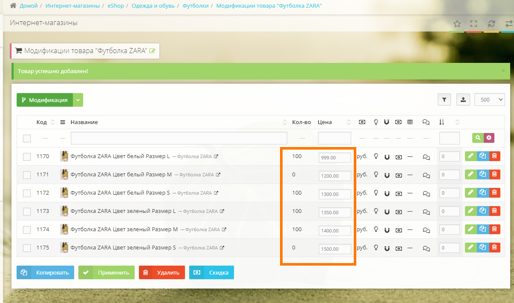Click the swap arrows icon in header
This screenshot has height=303, width=514.
tap(508, 23)
